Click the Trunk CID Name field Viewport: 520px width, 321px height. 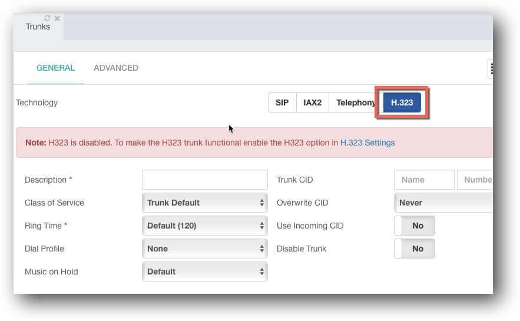tap(424, 180)
